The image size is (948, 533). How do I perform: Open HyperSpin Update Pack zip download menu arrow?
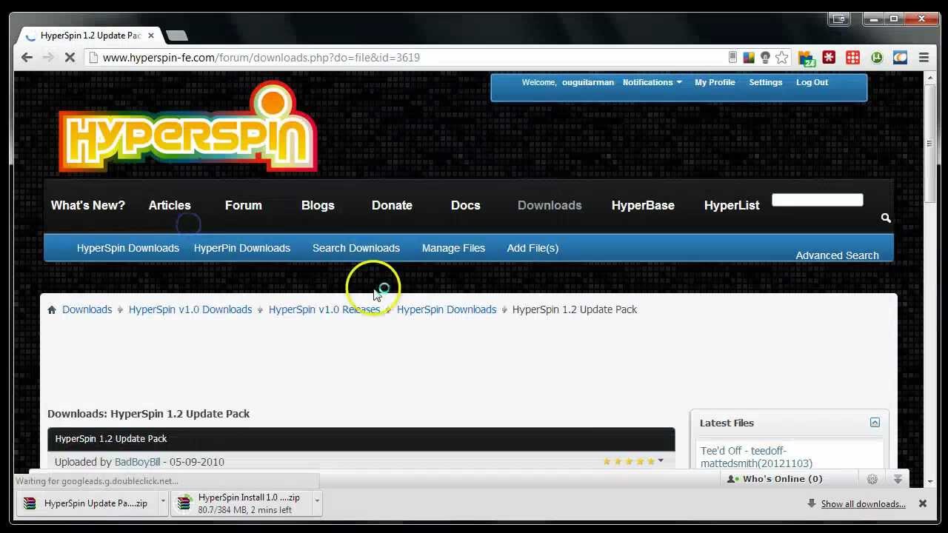[163, 502]
